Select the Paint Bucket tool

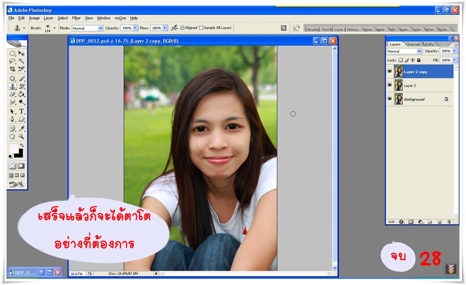(22, 94)
